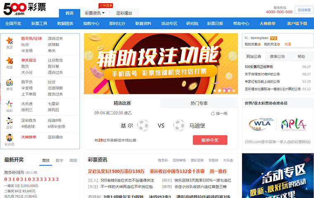Open the 竞篮 basketball star icon

[x=10, y=60]
